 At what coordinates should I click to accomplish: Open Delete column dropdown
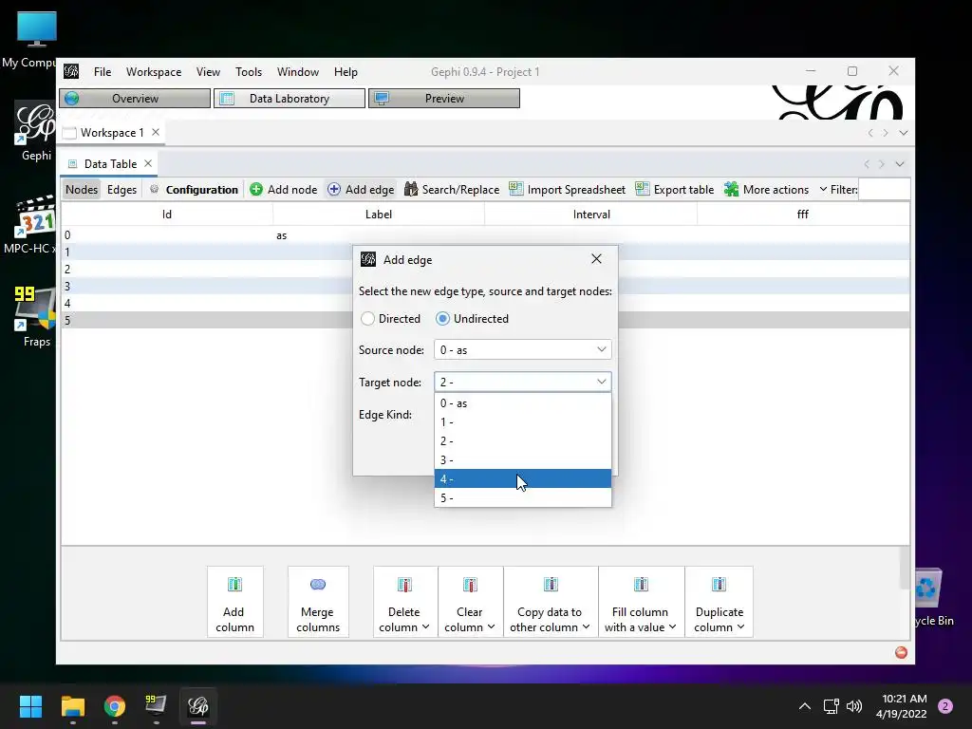(404, 602)
